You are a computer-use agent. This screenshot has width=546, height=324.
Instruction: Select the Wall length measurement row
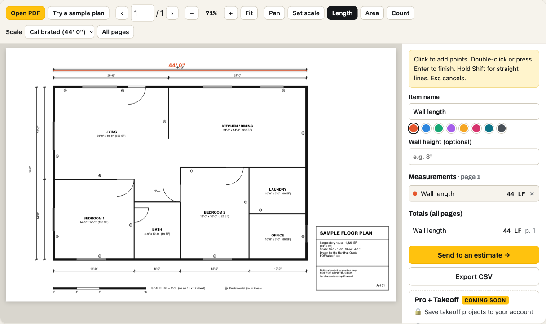pyautogui.click(x=474, y=194)
